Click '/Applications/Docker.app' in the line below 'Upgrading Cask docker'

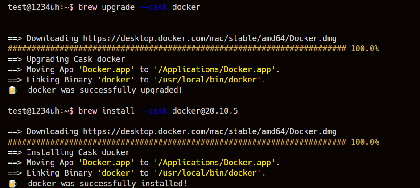[x=214, y=69]
